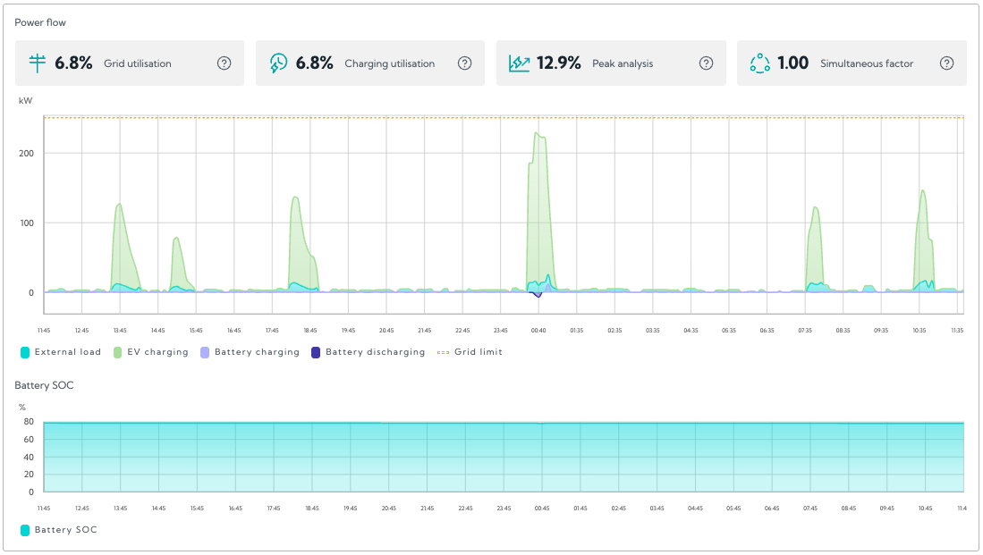Click the Grid utilisation pylon icon
The image size is (983, 555).
[x=38, y=63]
